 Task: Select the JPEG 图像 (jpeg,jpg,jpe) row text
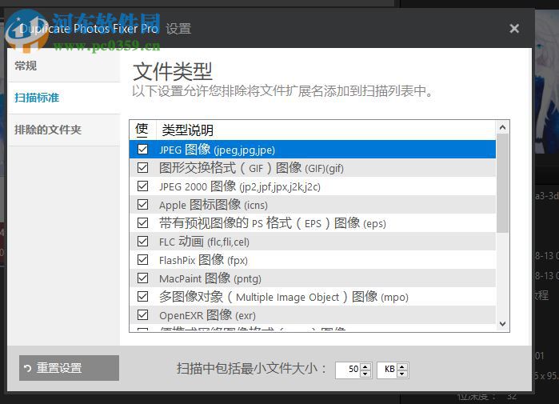tap(217, 150)
